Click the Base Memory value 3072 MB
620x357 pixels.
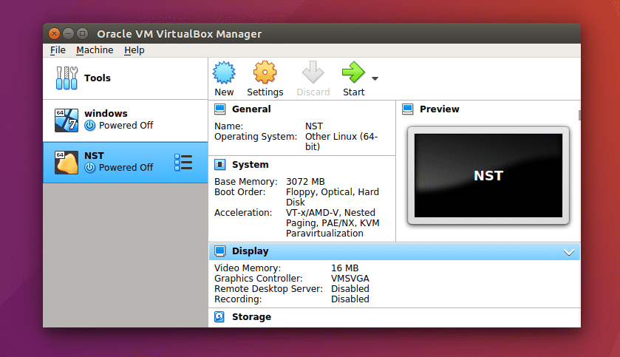pos(305,182)
